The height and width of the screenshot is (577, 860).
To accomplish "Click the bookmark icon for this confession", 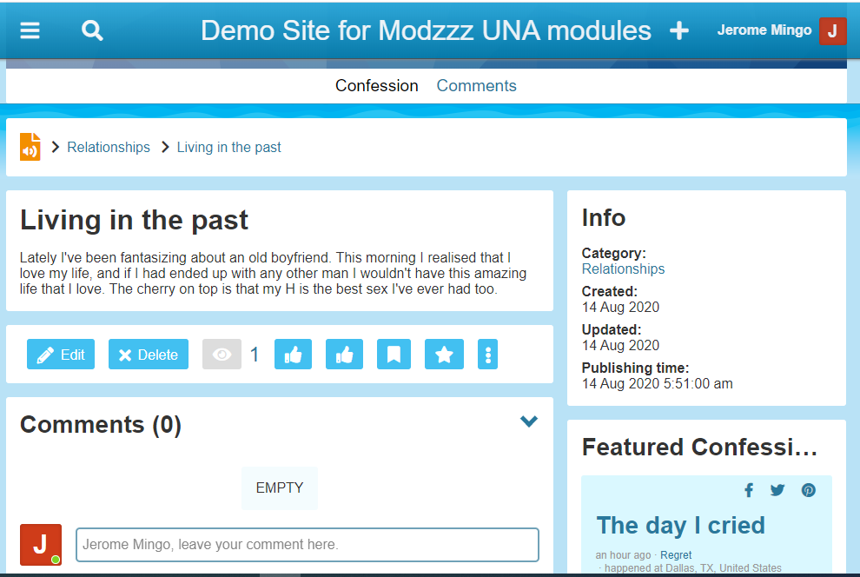I will pyautogui.click(x=394, y=355).
